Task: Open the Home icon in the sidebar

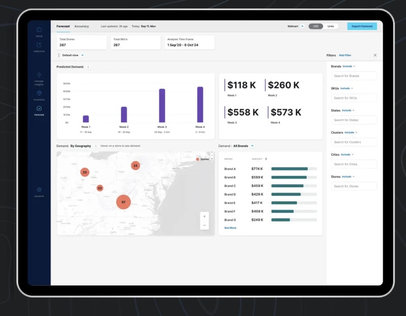Action: (39, 30)
